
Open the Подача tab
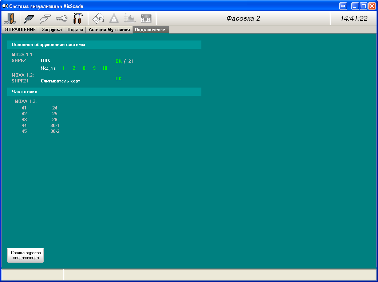pyautogui.click(x=75, y=30)
